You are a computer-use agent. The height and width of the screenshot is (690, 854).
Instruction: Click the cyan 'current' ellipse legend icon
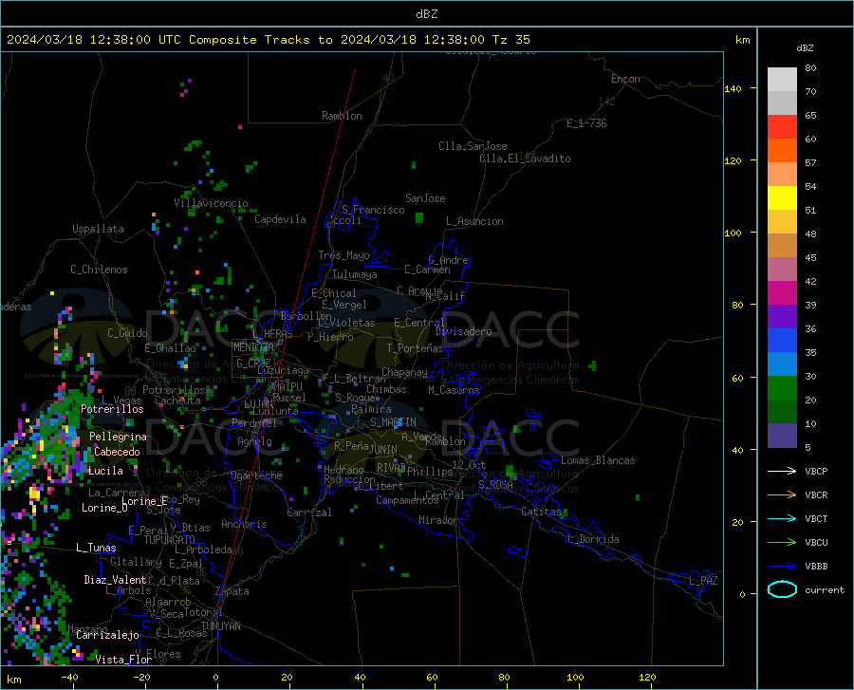[782, 589]
